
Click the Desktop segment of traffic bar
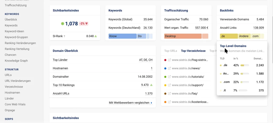[x=183, y=36]
